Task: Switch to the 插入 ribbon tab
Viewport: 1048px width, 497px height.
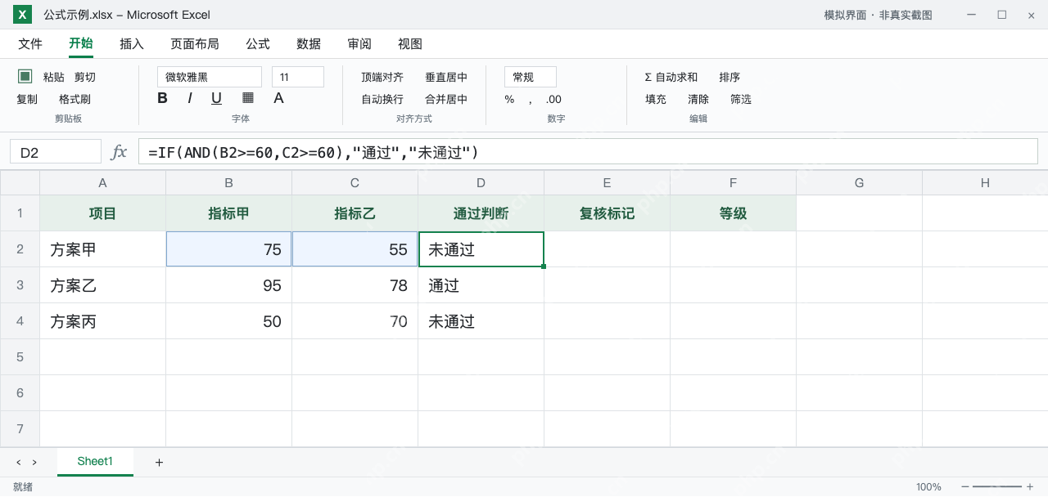Action: point(132,44)
